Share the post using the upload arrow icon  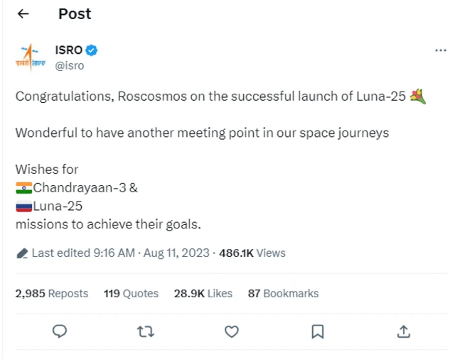pos(403,331)
